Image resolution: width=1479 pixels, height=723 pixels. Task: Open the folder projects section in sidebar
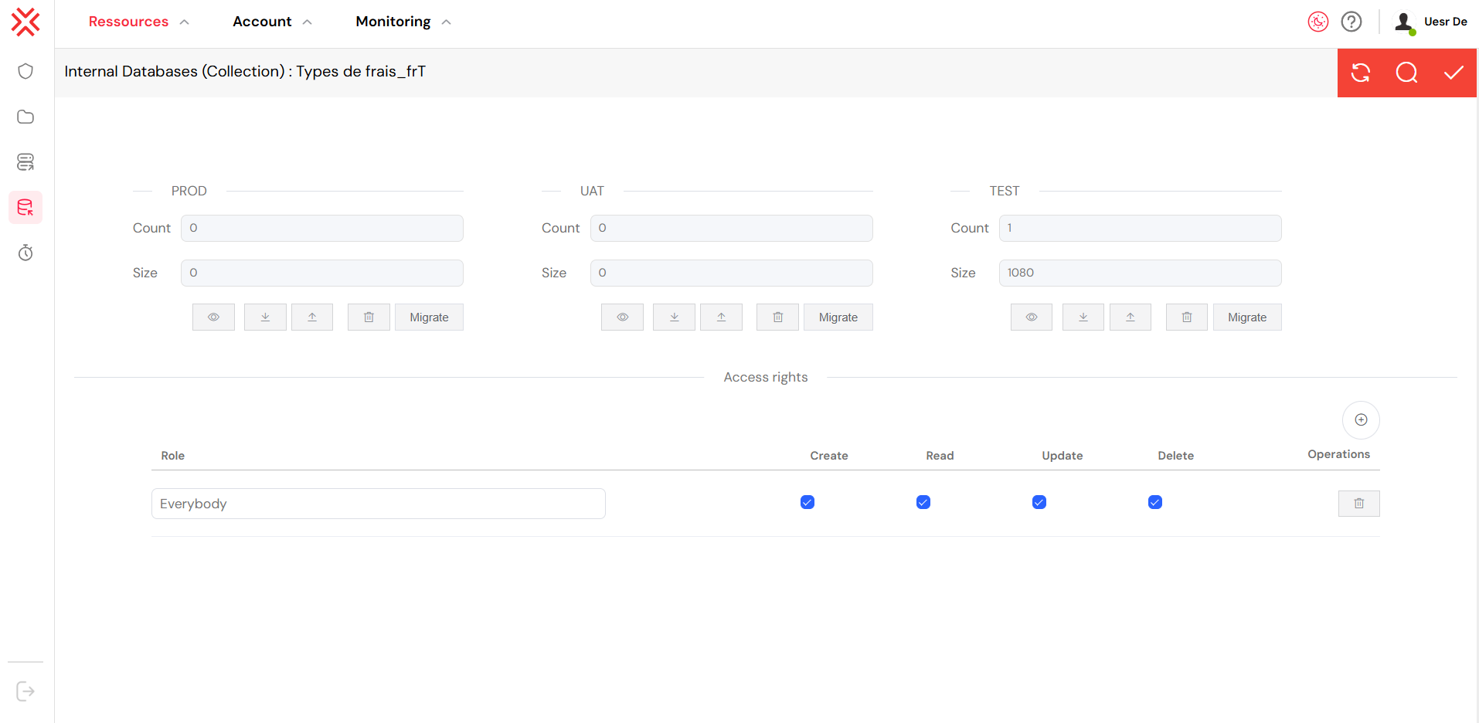(x=25, y=117)
